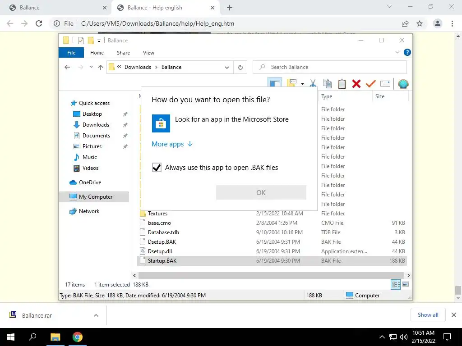Screen dimensions: 462x346
Task: Select Downloads in the address breadcrumb
Action: coord(138,67)
